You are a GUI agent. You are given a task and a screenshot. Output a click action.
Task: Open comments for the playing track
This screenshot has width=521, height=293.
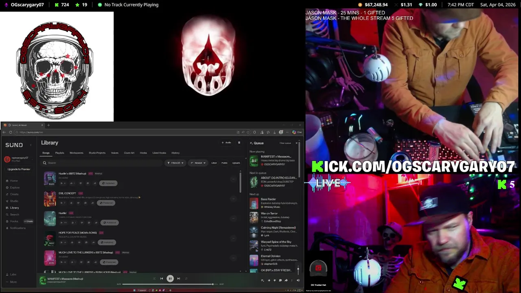point(280,280)
